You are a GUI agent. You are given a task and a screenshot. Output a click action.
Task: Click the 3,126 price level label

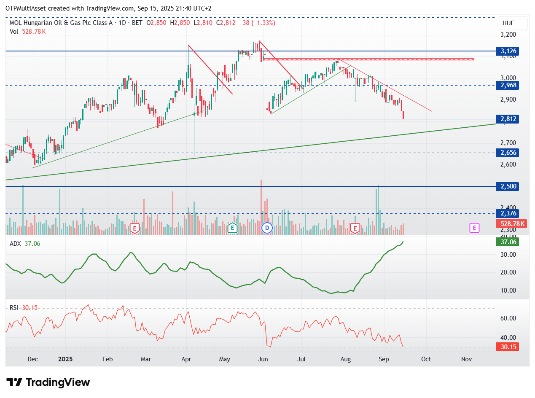coord(508,51)
